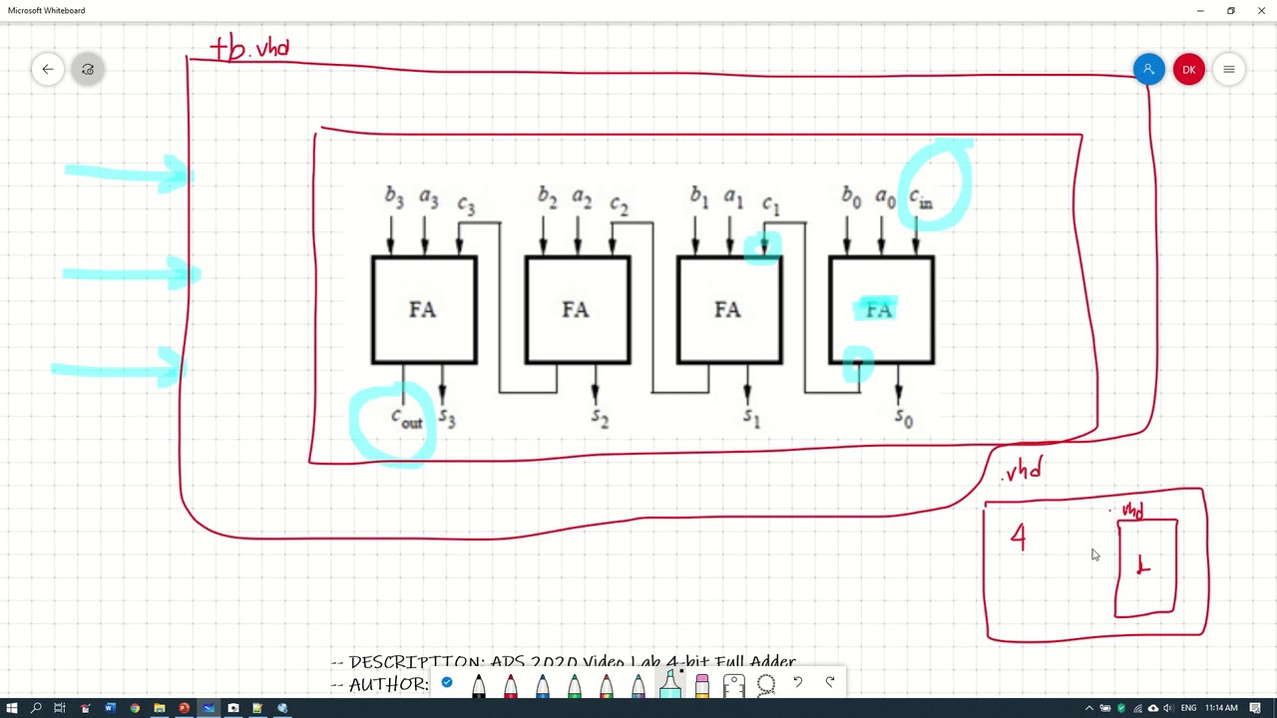Redo the last stroke
This screenshot has height=718, width=1277.
click(x=830, y=683)
